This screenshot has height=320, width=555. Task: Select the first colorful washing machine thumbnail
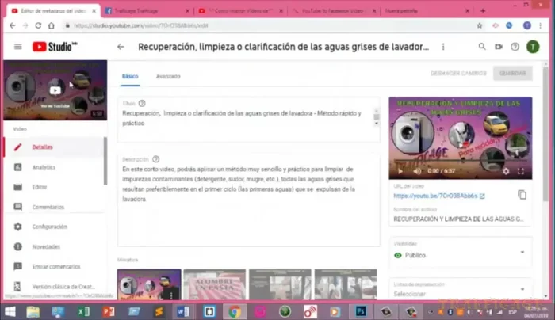coord(149,284)
